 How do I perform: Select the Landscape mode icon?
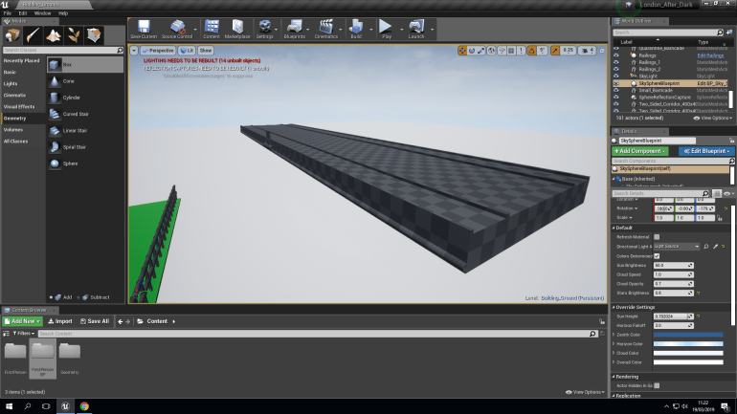[53, 35]
